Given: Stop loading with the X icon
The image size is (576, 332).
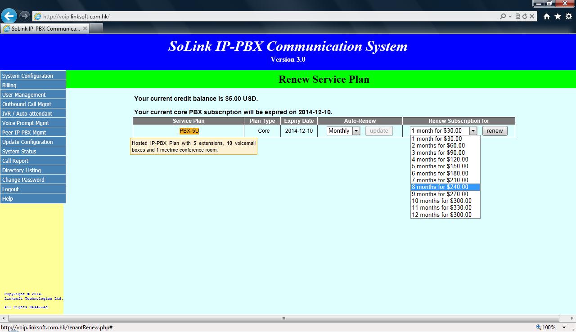Looking at the screenshot, I should coord(531,16).
